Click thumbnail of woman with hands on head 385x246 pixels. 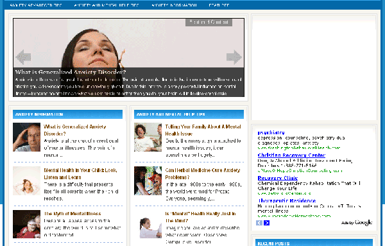click(26, 180)
